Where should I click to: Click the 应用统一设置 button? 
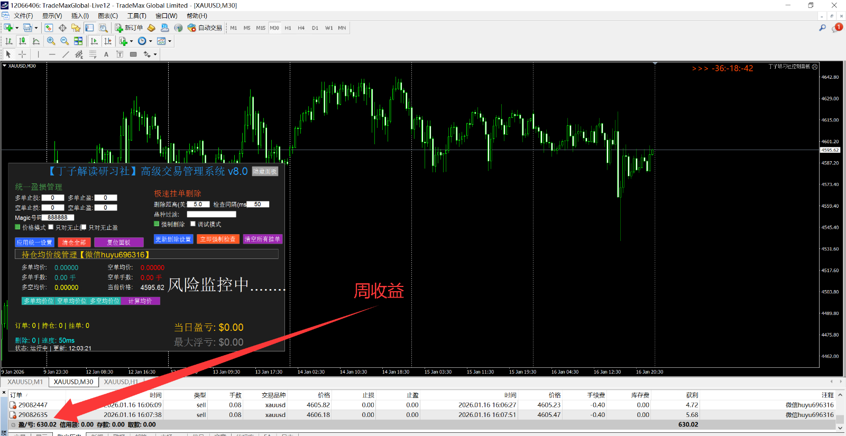coord(34,242)
